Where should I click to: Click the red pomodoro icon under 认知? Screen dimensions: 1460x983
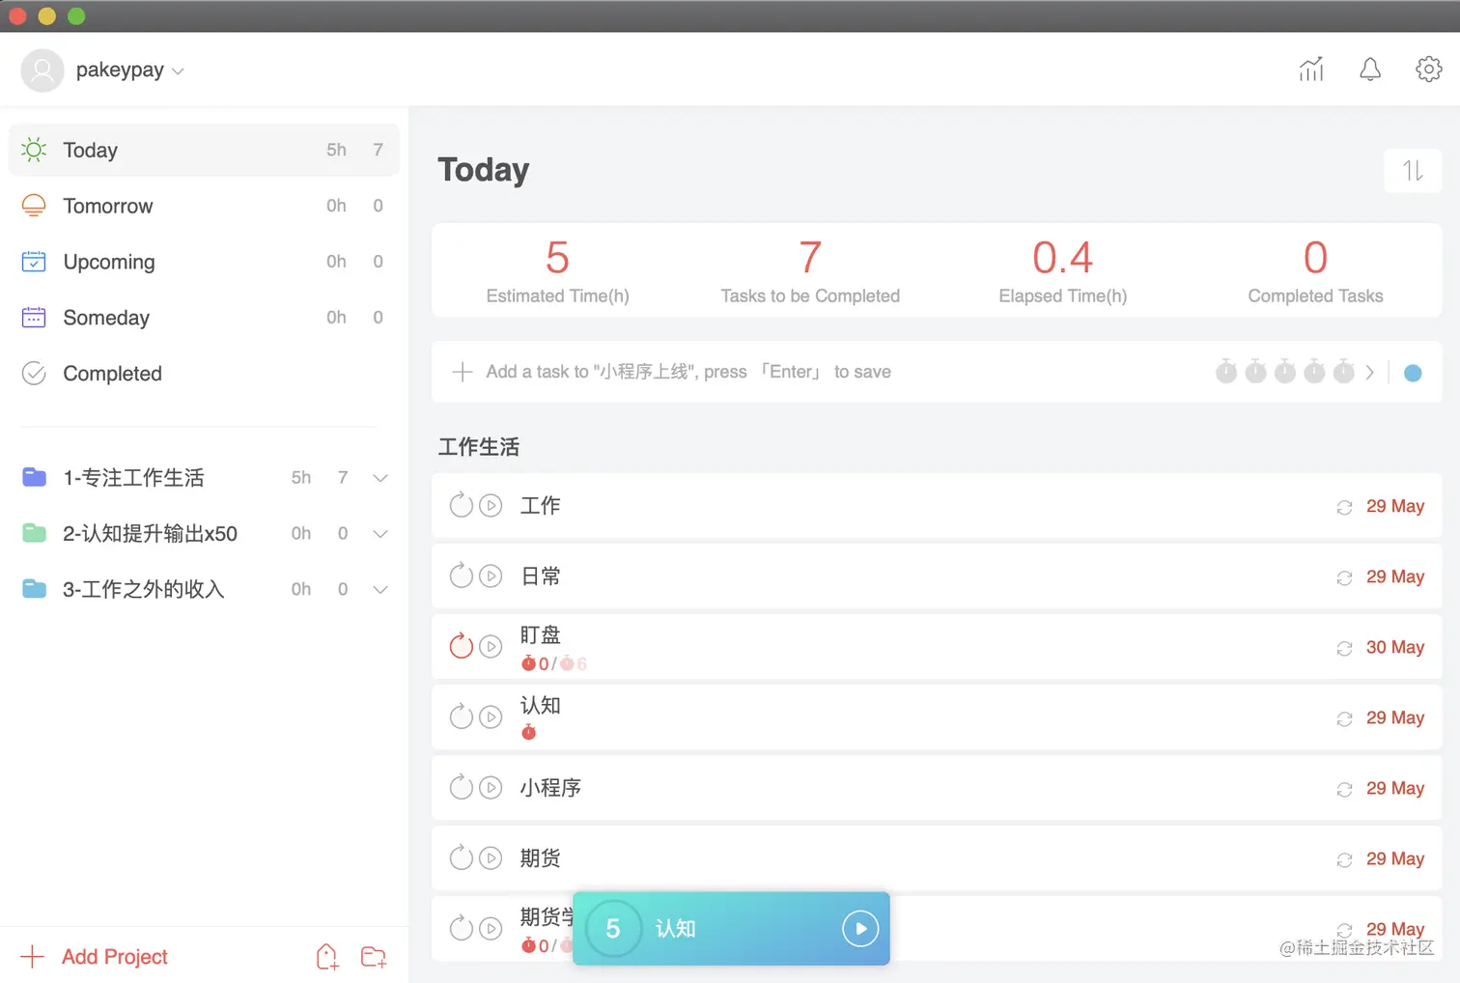tap(528, 732)
